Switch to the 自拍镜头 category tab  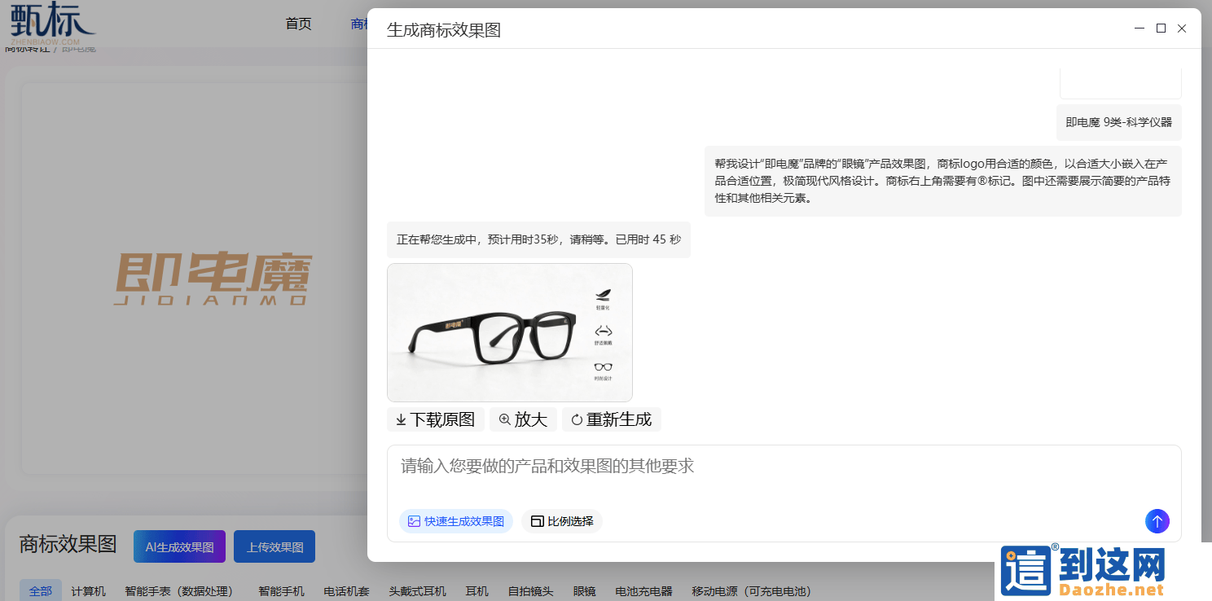530,591
